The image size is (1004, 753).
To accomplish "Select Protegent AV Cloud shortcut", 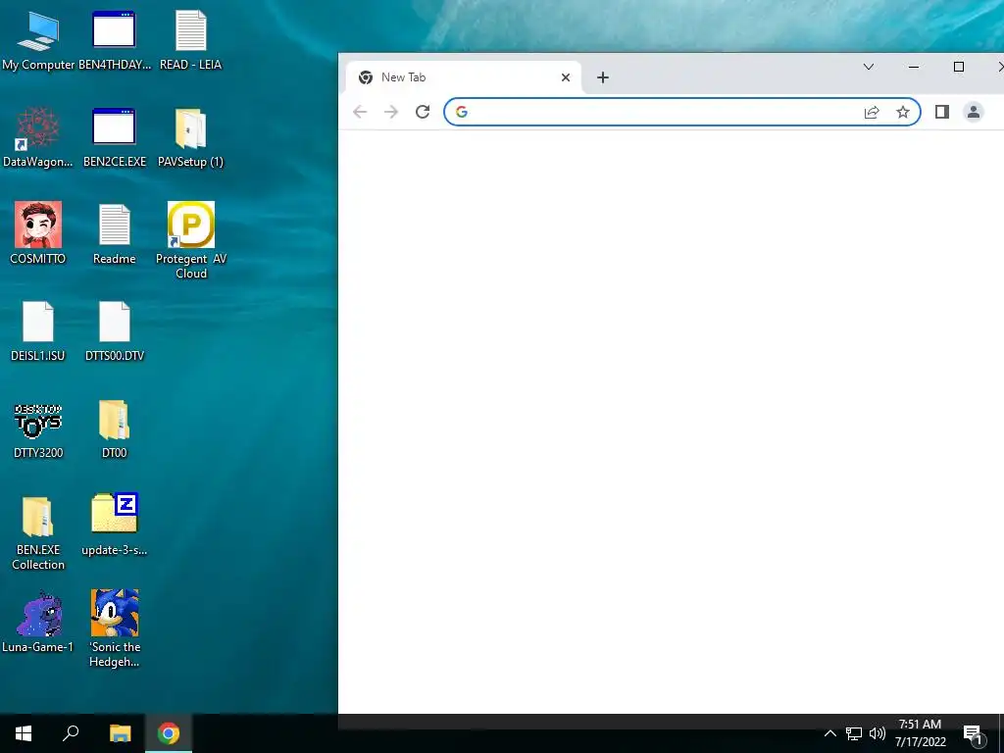I will click(x=191, y=241).
